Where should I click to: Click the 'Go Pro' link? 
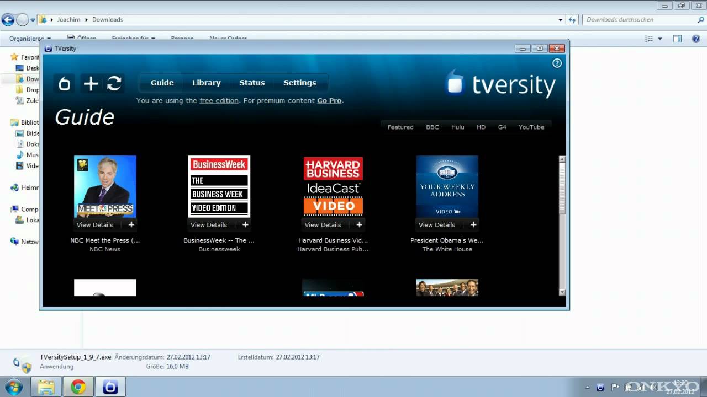(329, 100)
